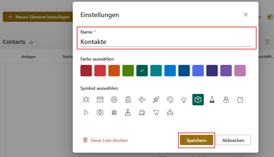Click the Name field containing Kontakte
This screenshot has width=274, height=157.
[x=165, y=42]
